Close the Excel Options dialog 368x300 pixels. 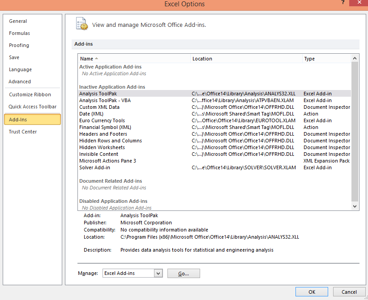pyautogui.click(x=359, y=3)
